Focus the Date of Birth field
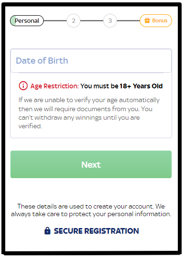Screen dimensions: 184x257 (x=91, y=61)
